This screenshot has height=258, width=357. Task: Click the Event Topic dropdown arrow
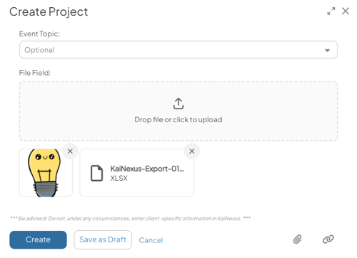tap(327, 50)
